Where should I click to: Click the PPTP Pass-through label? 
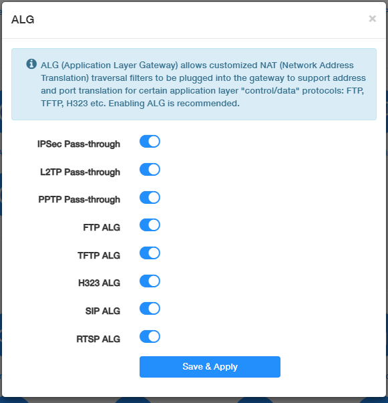pos(79,200)
